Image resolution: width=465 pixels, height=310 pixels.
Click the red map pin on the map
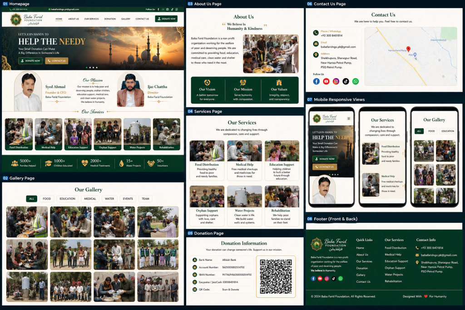pyautogui.click(x=408, y=49)
